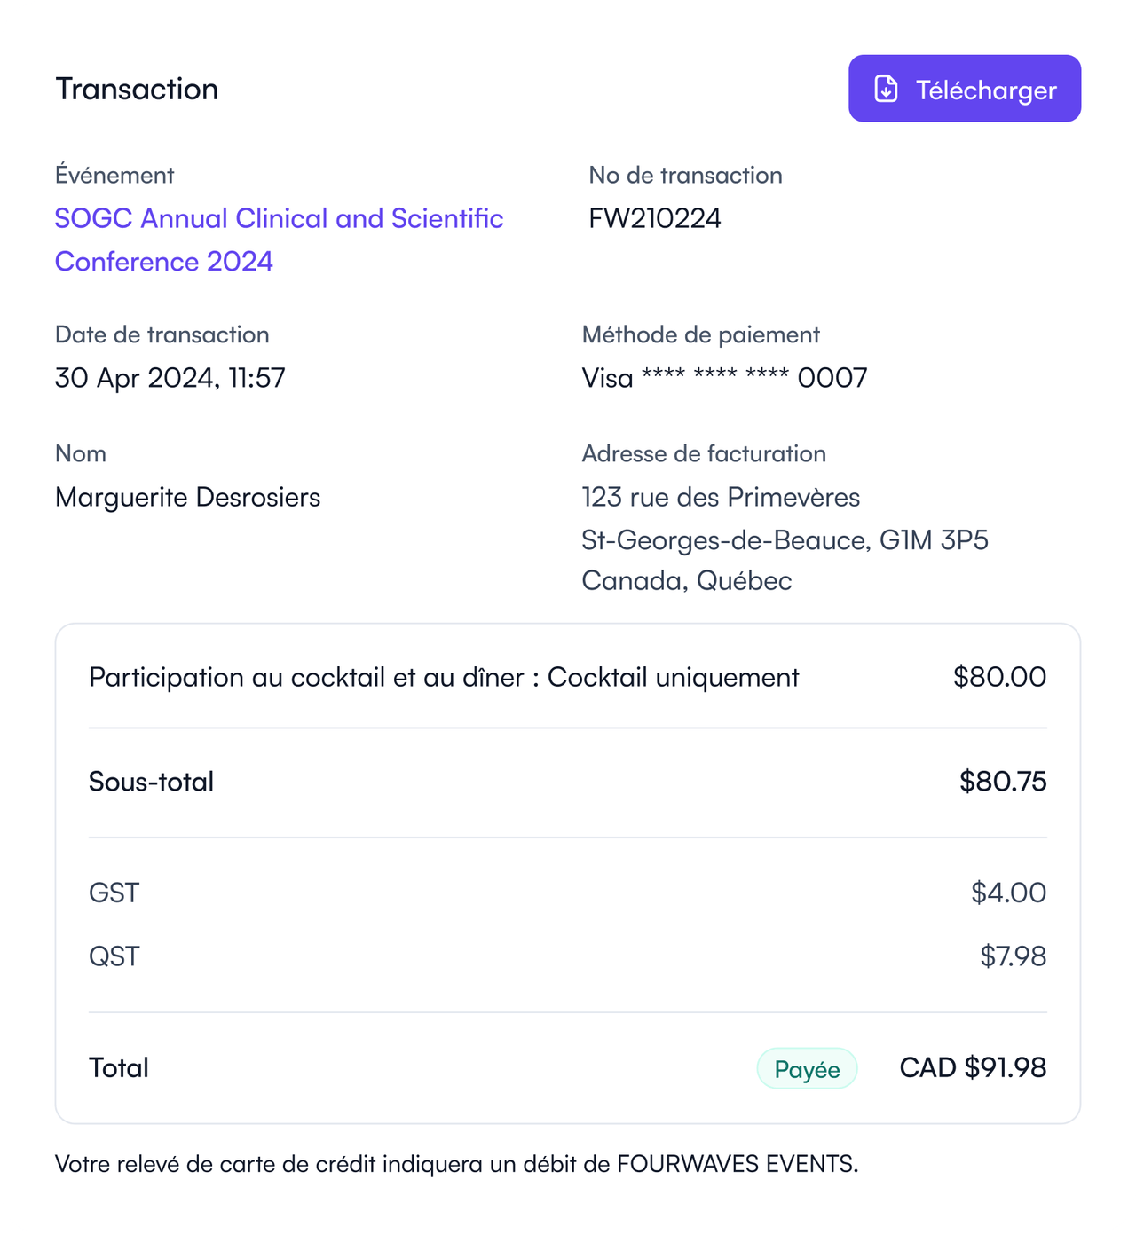1136x1235 pixels.
Task: Open SOGC Annual Clinical and Scientific Conference link
Action: point(279,240)
